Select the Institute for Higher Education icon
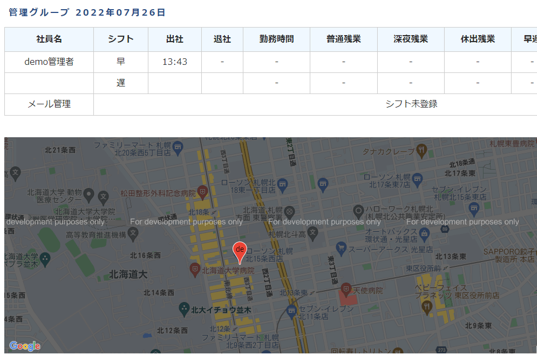The height and width of the screenshot is (361, 537). tap(133, 235)
